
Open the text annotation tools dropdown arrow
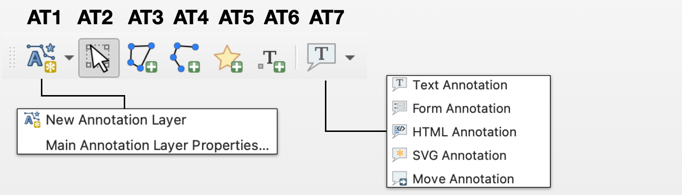pos(349,58)
